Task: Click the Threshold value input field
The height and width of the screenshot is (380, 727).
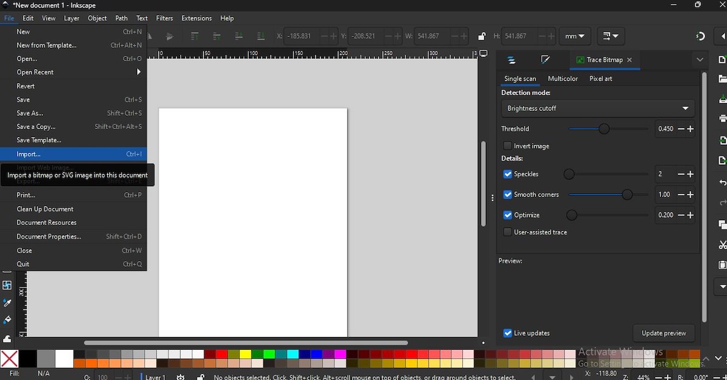Action: pyautogui.click(x=665, y=129)
